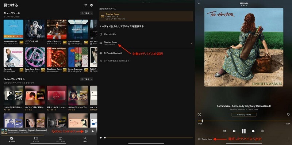
Task: Tap the Qobuz Connect icon in mini player
Action: pos(86,131)
